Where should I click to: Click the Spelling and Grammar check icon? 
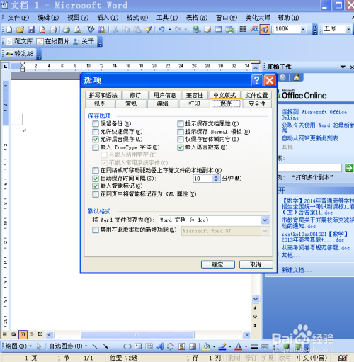coord(91,29)
